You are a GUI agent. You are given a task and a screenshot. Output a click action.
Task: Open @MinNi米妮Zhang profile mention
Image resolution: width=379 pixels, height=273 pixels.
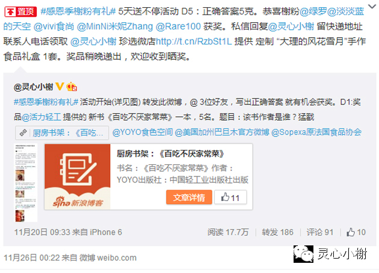(115, 26)
